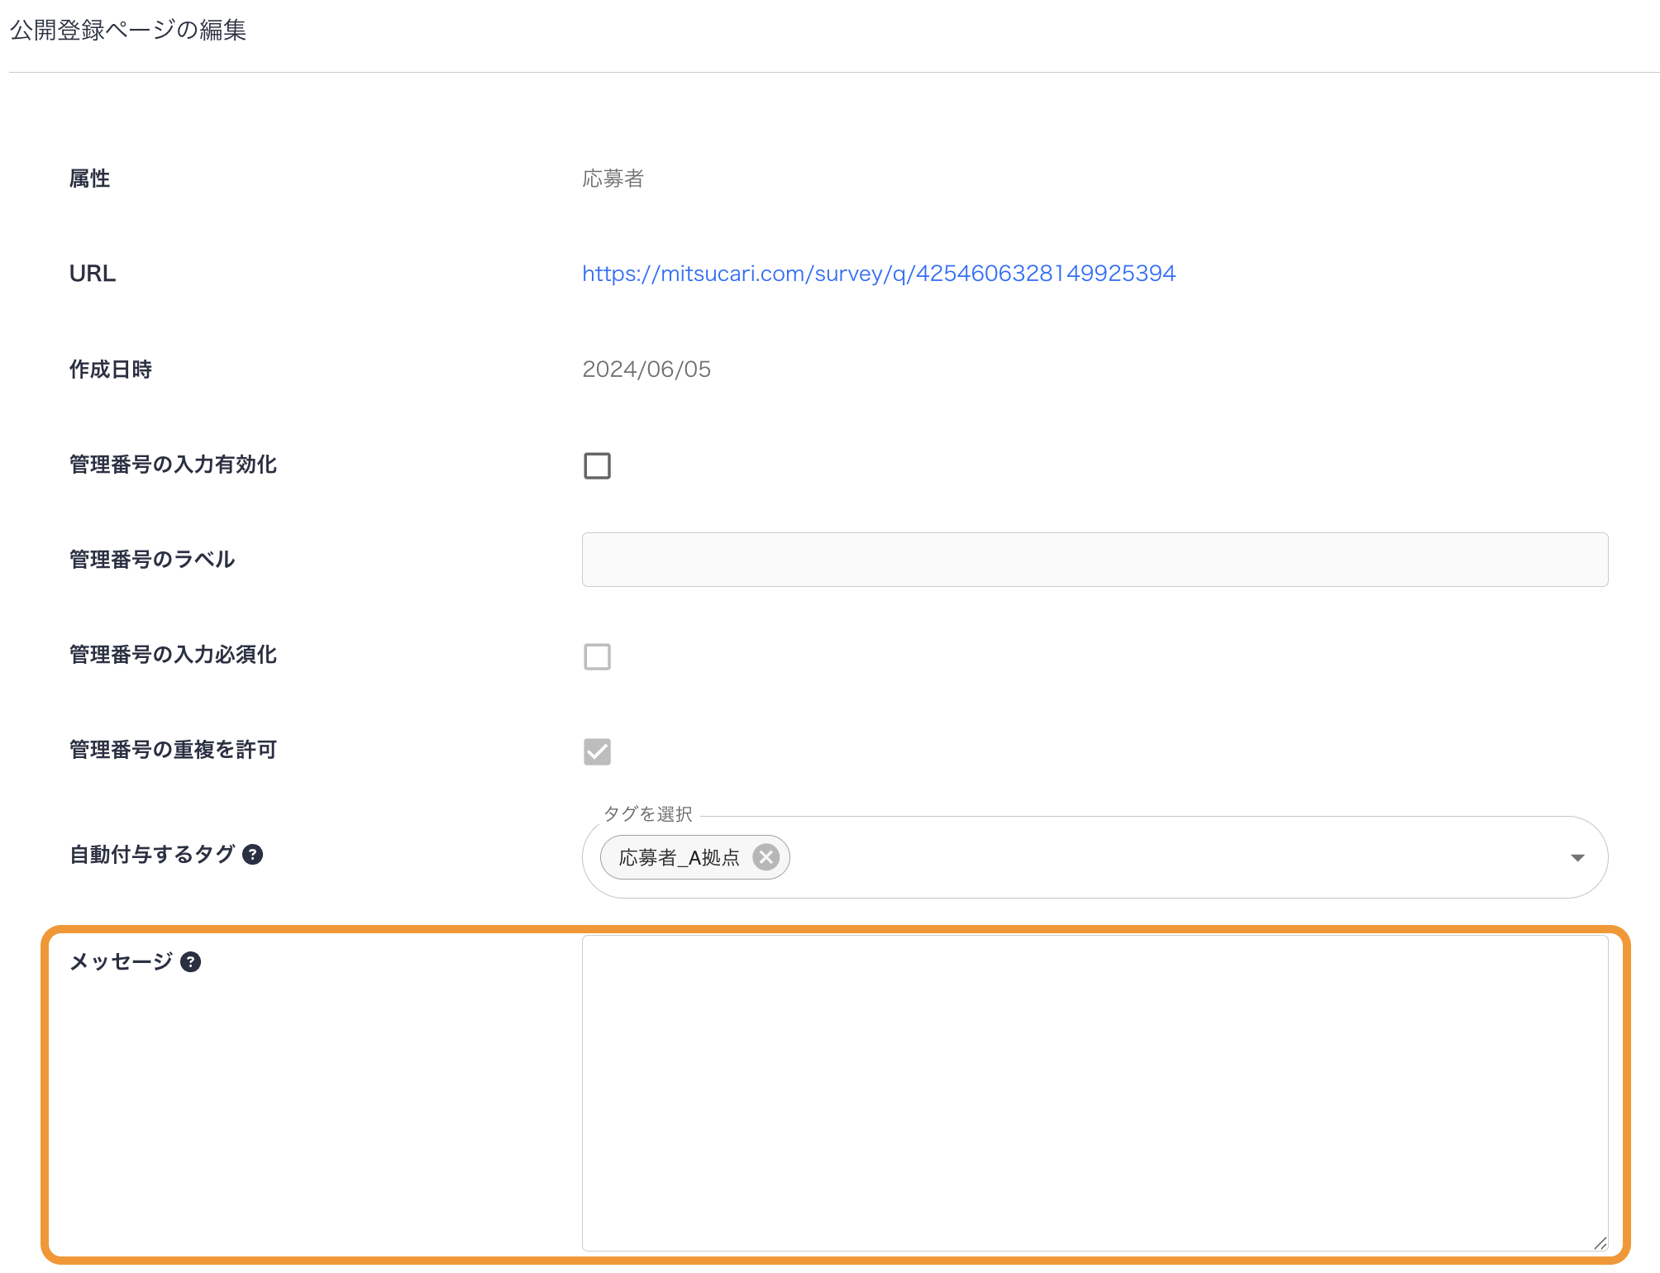The width and height of the screenshot is (1660, 1273).
Task: Click inside the メッセージ text area
Action: point(1095,1091)
